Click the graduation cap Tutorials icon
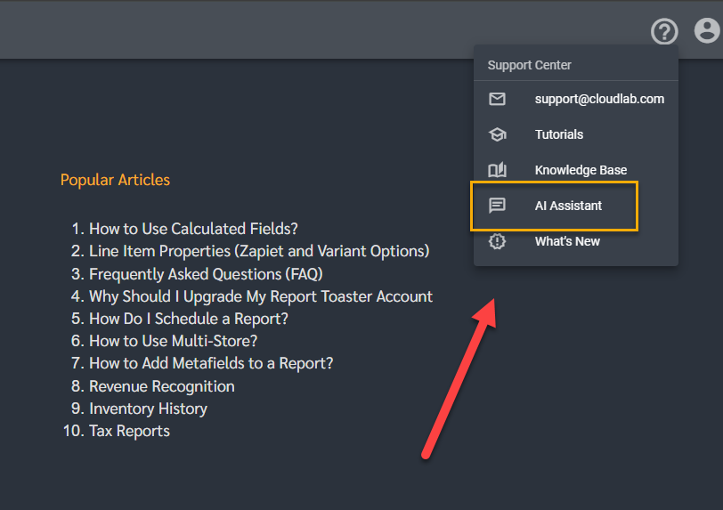Screen dimensions: 723x510 (x=498, y=134)
